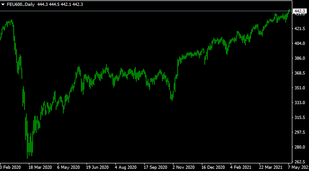Click the FEU600.,Daily chart title
The image size is (309, 171).
click(21, 4)
